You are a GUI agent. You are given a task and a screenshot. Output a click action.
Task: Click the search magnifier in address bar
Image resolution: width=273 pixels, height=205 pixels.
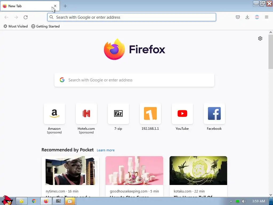tap(51, 17)
